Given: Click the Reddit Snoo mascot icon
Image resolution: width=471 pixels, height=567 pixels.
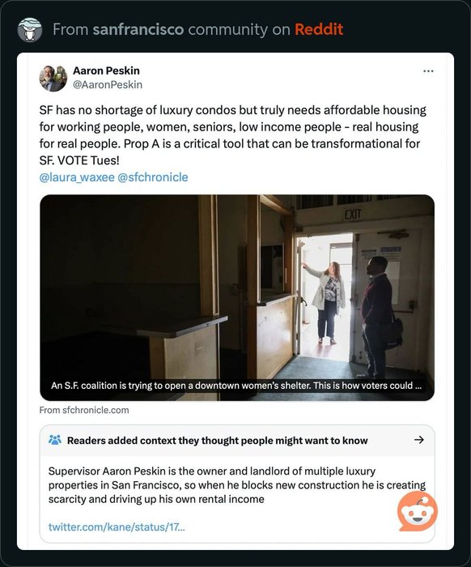Looking at the screenshot, I should pos(418,513).
